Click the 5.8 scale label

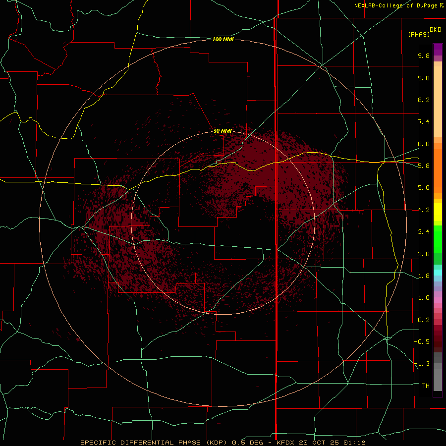[x=424, y=166]
